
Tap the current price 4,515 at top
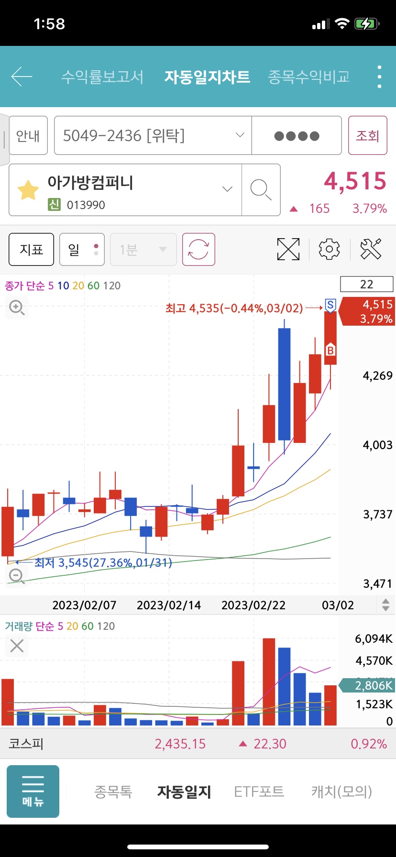coord(355,181)
